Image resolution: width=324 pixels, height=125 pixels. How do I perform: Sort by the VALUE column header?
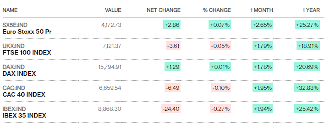pyautogui.click(x=113, y=10)
